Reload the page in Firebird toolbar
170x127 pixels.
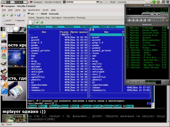[x=19, y=15]
